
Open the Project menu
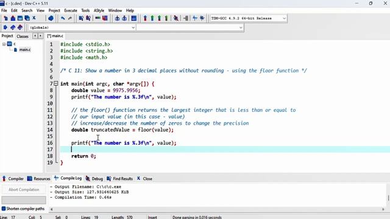coord(54,10)
